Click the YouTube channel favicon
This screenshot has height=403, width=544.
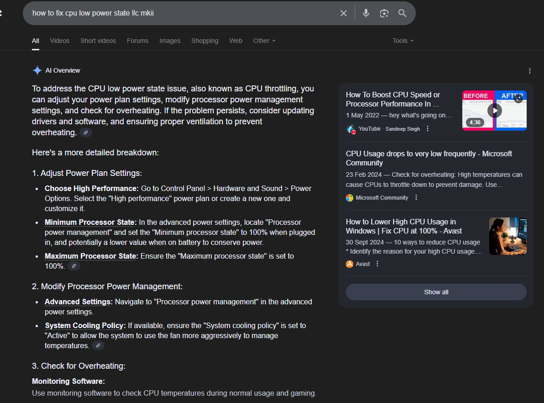point(351,129)
